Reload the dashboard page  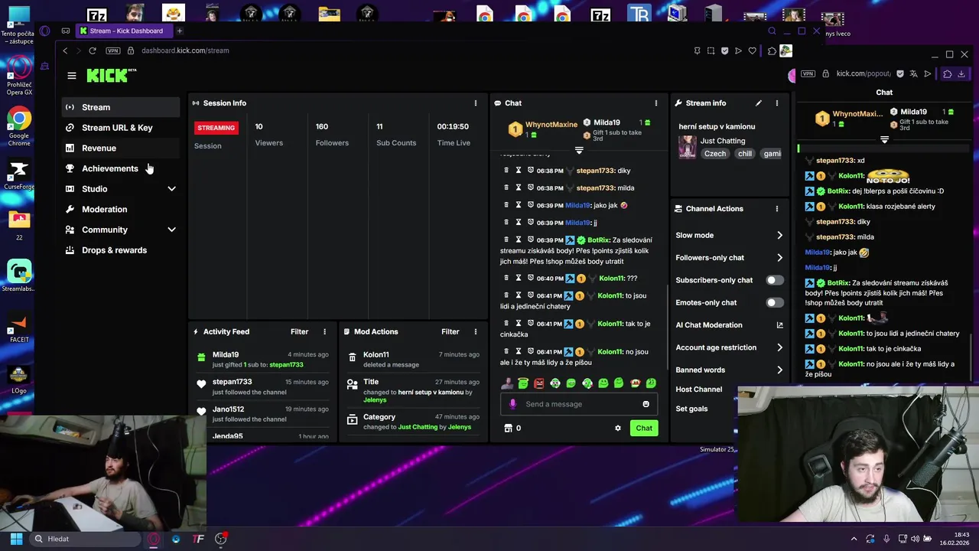point(93,51)
